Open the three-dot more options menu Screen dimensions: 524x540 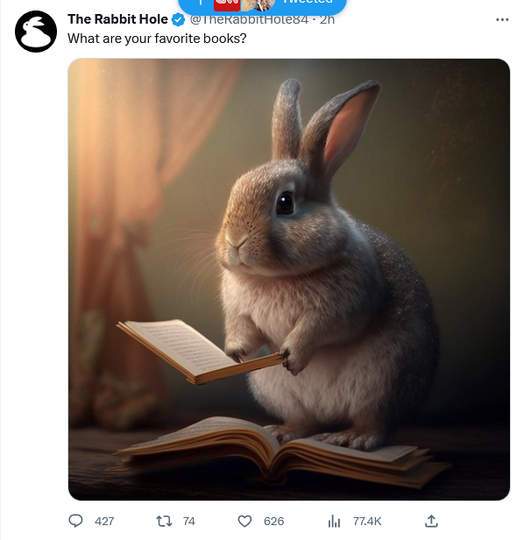coord(502,19)
